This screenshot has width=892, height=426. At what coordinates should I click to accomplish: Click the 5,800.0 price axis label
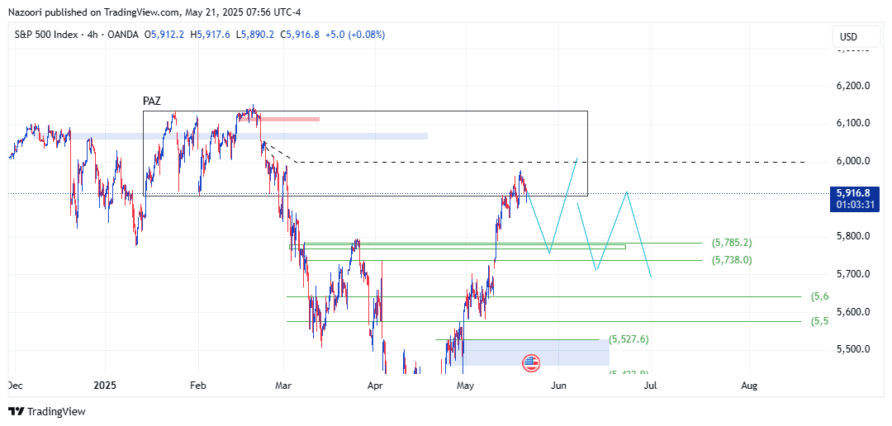(x=855, y=236)
